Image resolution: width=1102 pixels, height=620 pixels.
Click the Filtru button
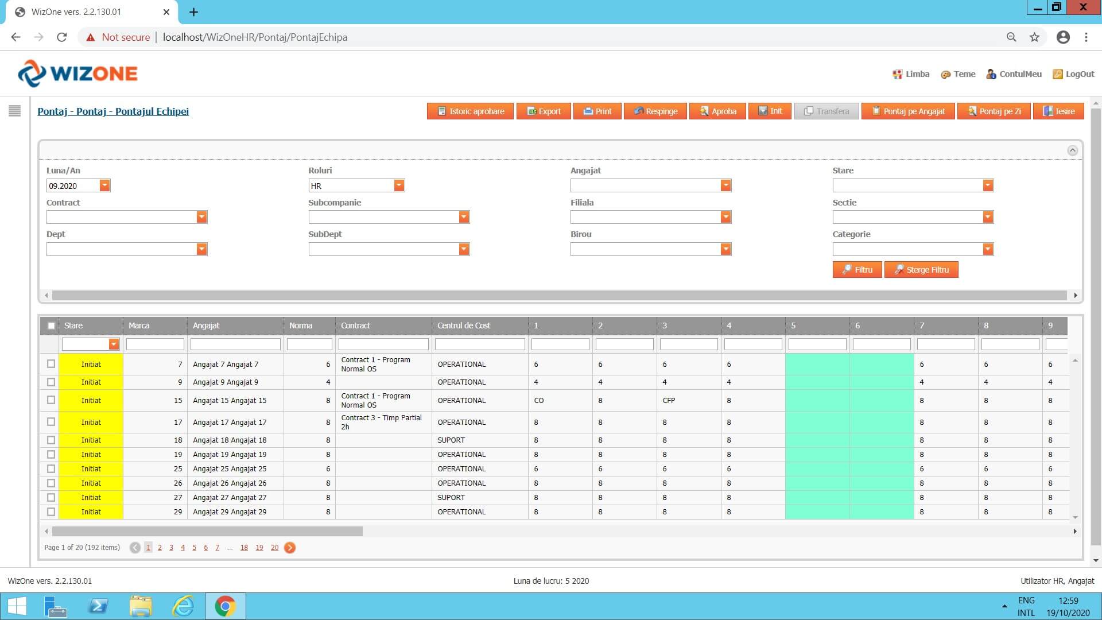(x=857, y=270)
